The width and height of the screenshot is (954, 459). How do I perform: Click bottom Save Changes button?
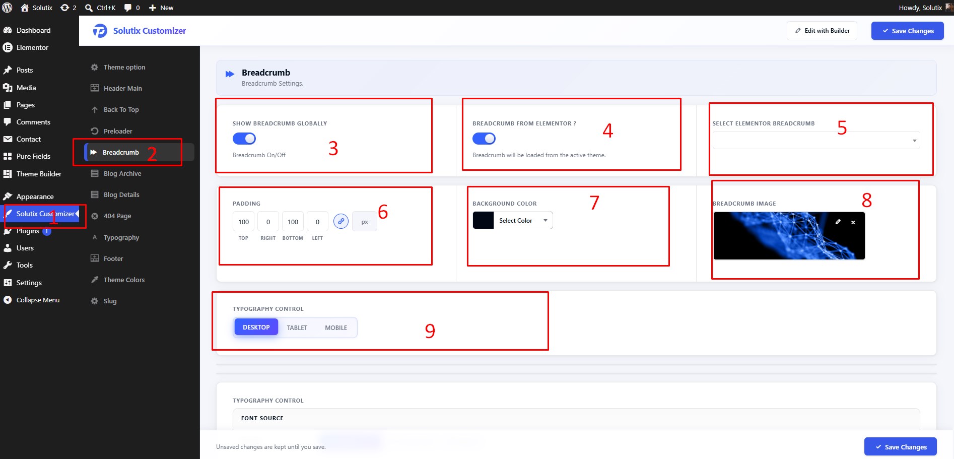[x=901, y=447]
